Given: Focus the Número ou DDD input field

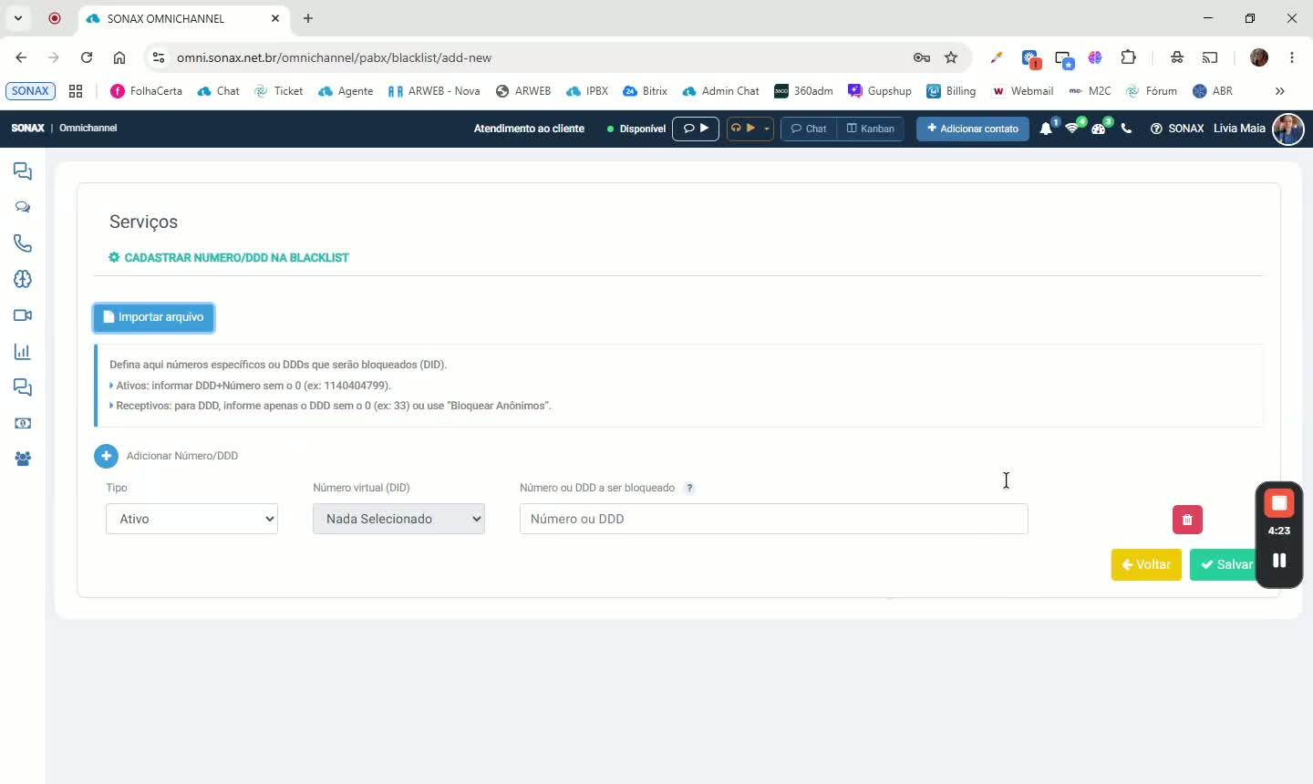Looking at the screenshot, I should coord(773,519).
